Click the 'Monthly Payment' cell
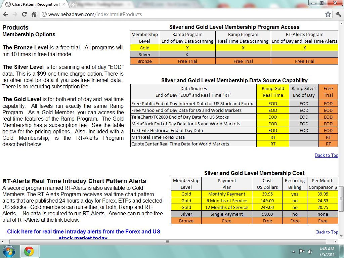 (x=227, y=194)
